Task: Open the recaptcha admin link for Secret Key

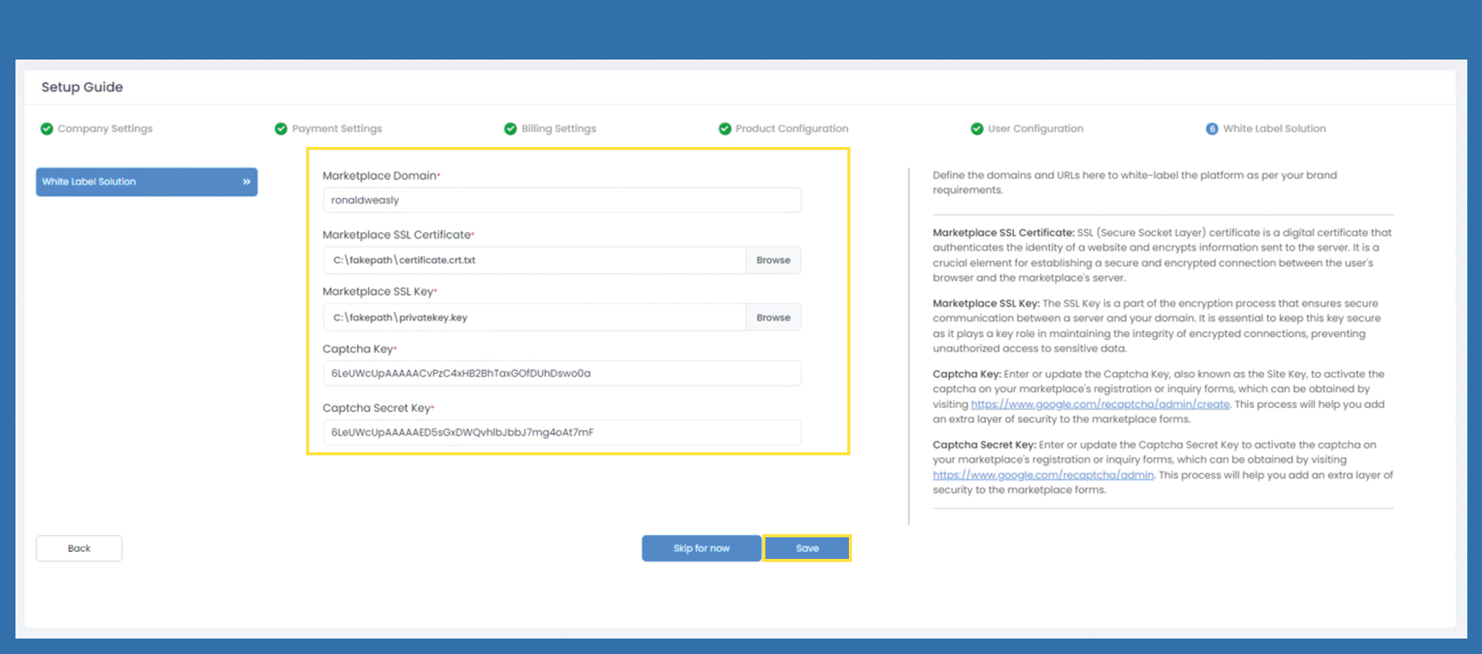Action: click(1042, 475)
